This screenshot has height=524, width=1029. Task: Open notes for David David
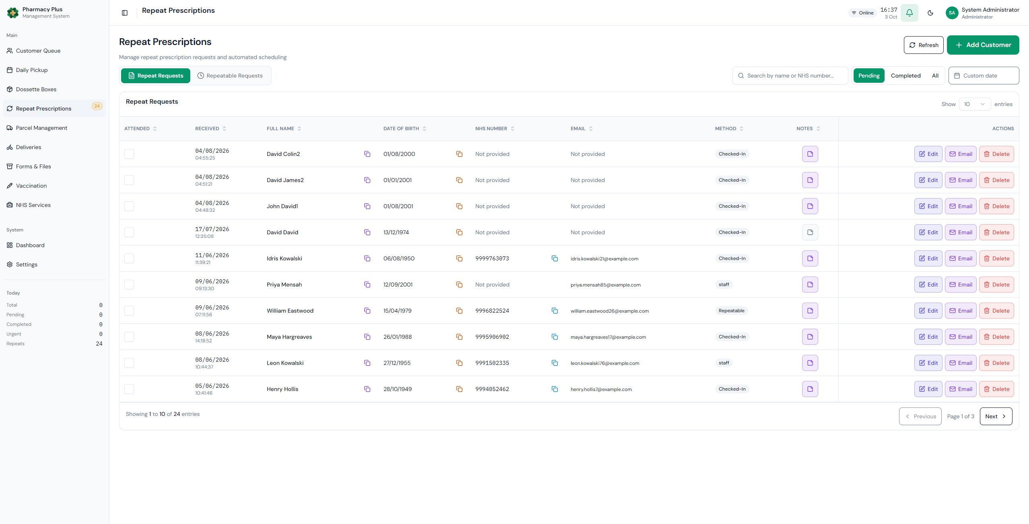tap(810, 232)
